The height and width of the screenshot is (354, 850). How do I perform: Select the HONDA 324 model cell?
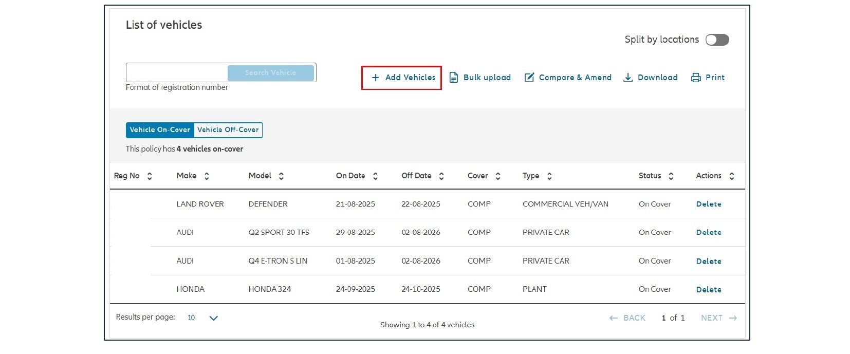click(270, 289)
